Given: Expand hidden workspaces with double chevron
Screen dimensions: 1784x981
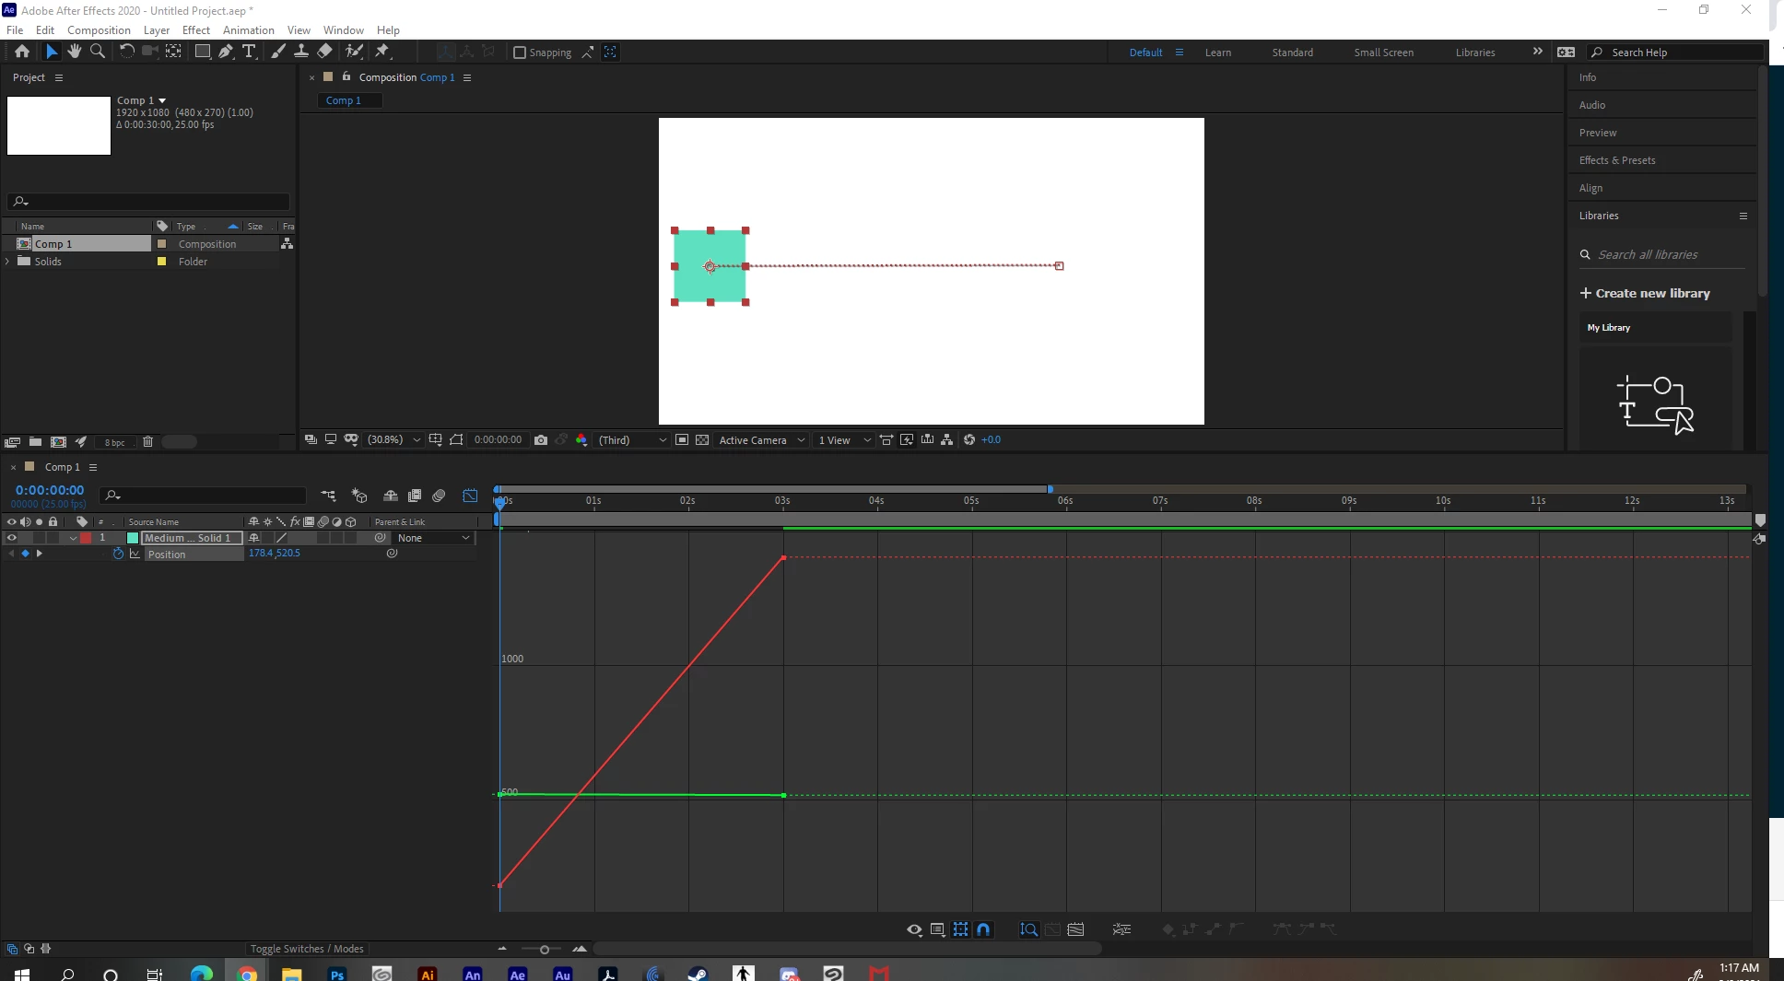Looking at the screenshot, I should pyautogui.click(x=1537, y=52).
